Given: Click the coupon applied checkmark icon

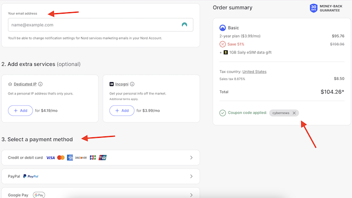Looking at the screenshot, I should click(222, 113).
